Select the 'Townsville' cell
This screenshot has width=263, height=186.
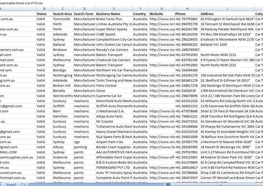click(63, 19)
